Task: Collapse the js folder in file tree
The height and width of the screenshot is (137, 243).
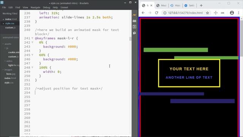Action: coord(5,48)
